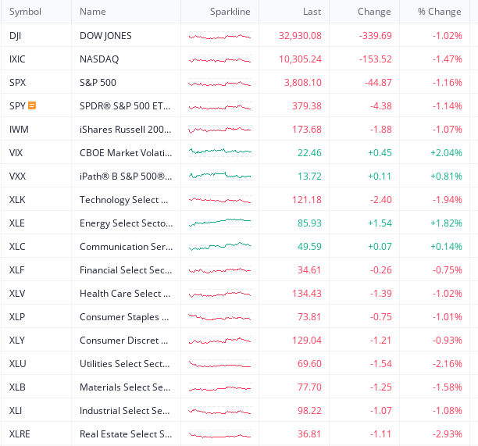
Task: Select the XLF symbol
Action: coord(16,269)
